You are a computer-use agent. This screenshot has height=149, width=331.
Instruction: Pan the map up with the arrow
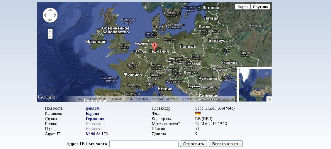point(50,10)
